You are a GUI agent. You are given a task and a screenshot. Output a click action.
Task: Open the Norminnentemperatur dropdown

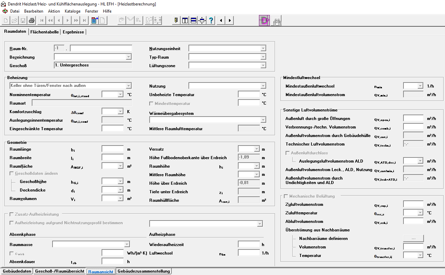[x=120, y=94]
